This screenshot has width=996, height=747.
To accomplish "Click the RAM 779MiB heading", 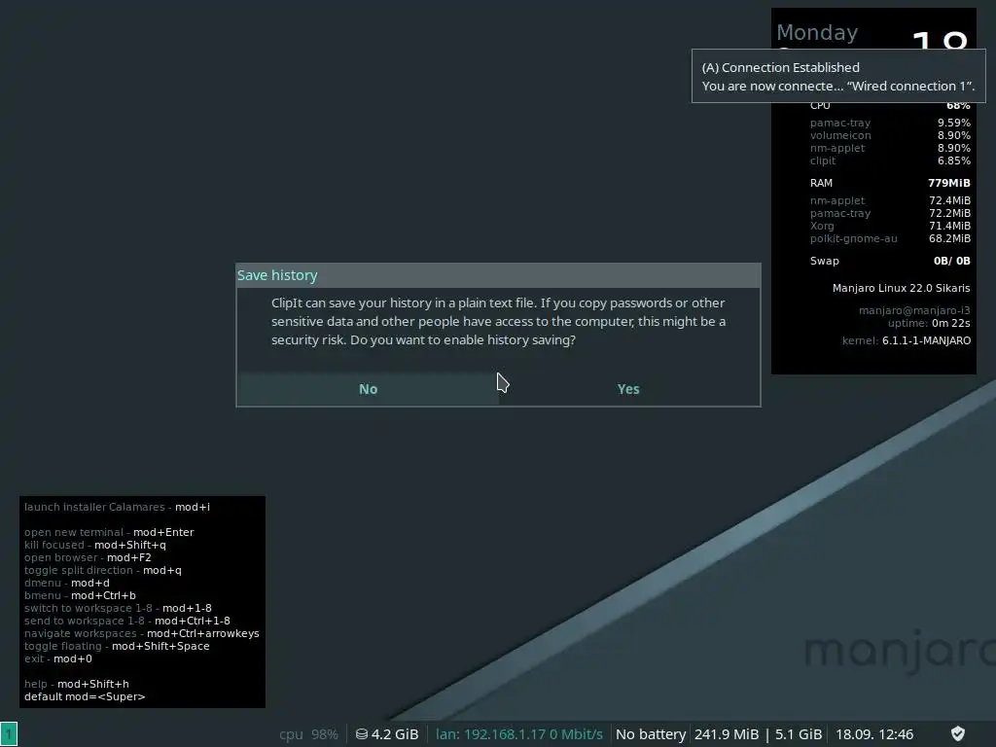I will point(890,183).
